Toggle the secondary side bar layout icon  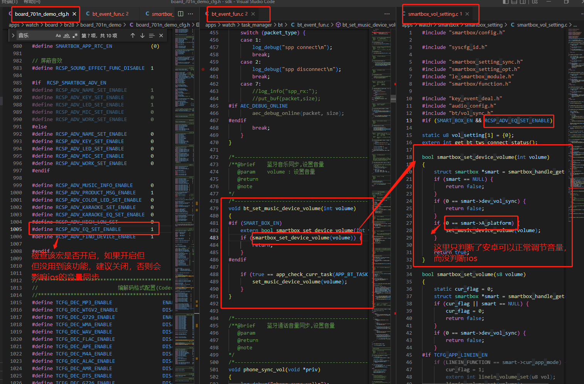point(523,2)
